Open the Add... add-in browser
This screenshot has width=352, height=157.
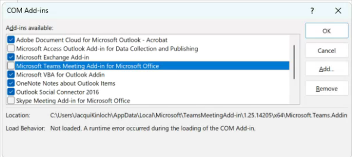tap(326, 70)
